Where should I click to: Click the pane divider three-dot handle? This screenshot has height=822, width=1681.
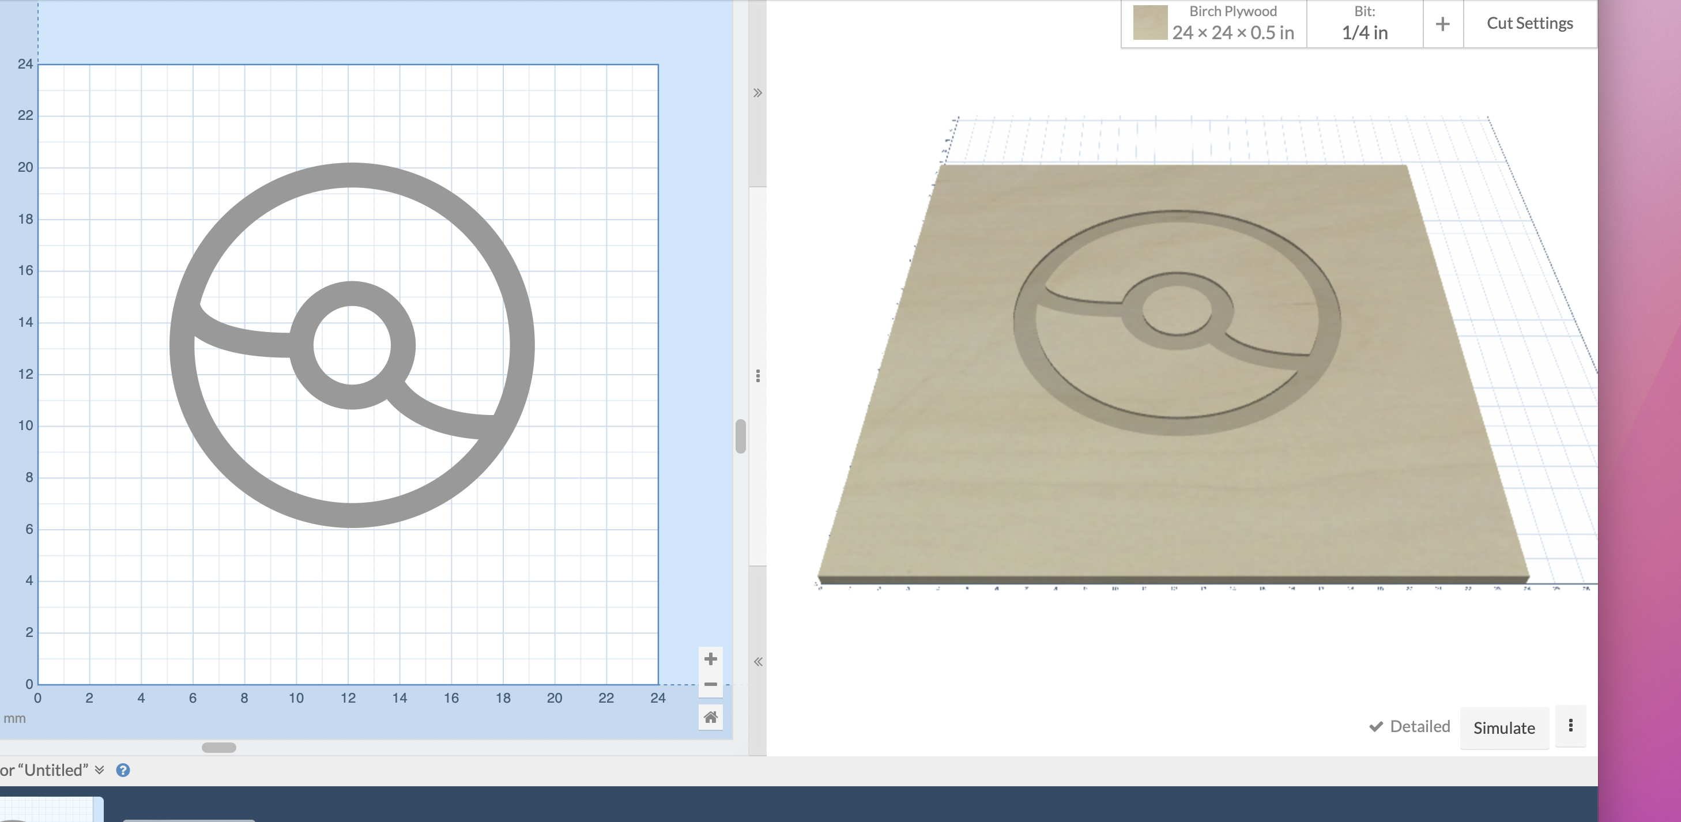tap(757, 376)
